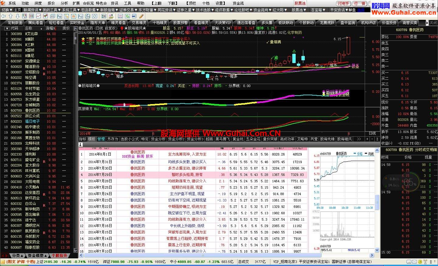Click the down-arrow icon above the signal table
This screenshot has width=438, height=266.
point(81,145)
